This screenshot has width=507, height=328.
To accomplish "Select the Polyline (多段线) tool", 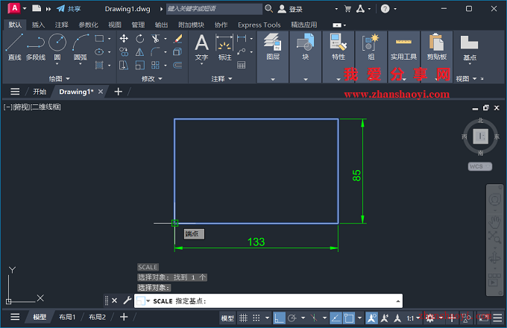I will 36,47.
